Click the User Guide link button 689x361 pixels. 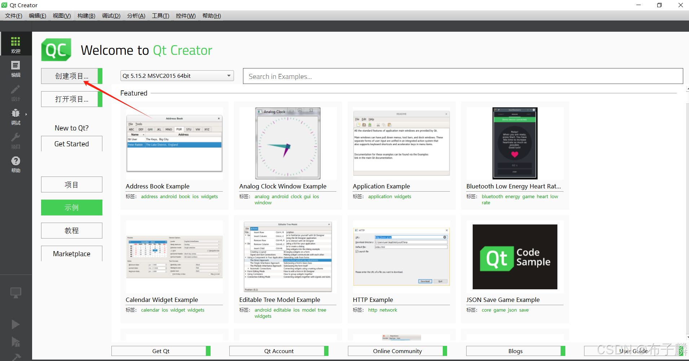[633, 351]
